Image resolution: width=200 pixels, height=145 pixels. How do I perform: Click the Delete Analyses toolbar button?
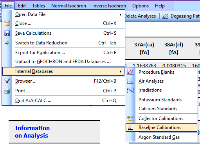click(141, 16)
